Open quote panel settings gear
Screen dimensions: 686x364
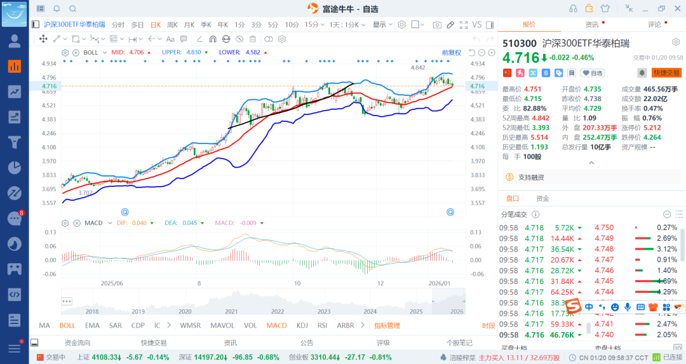point(676,42)
